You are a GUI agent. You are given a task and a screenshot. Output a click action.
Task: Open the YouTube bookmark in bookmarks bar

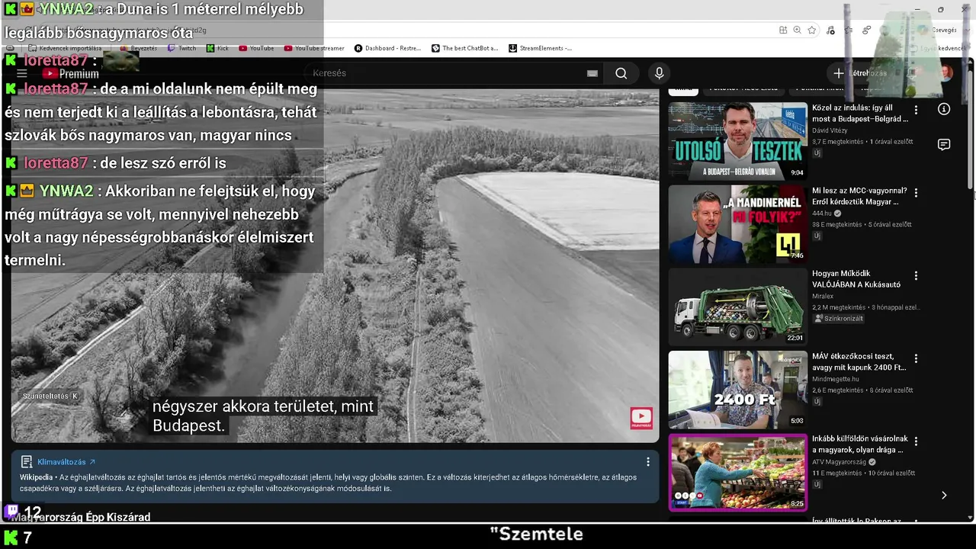[256, 48]
